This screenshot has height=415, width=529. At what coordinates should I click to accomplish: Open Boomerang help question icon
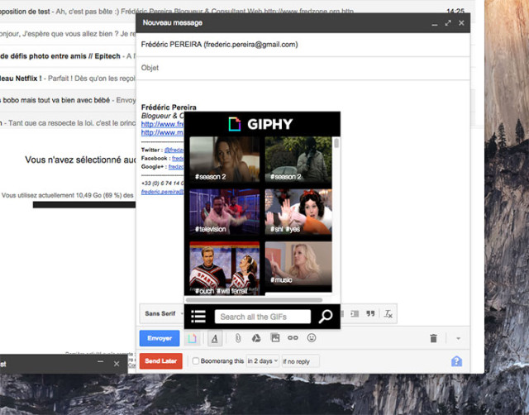coord(456,361)
